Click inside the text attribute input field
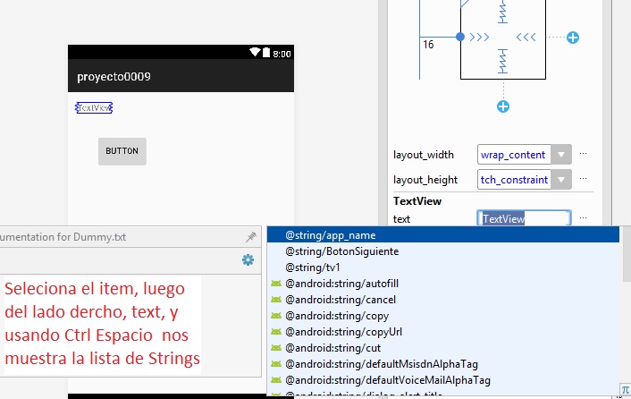Viewport: 631px width, 399px height. 524,218
